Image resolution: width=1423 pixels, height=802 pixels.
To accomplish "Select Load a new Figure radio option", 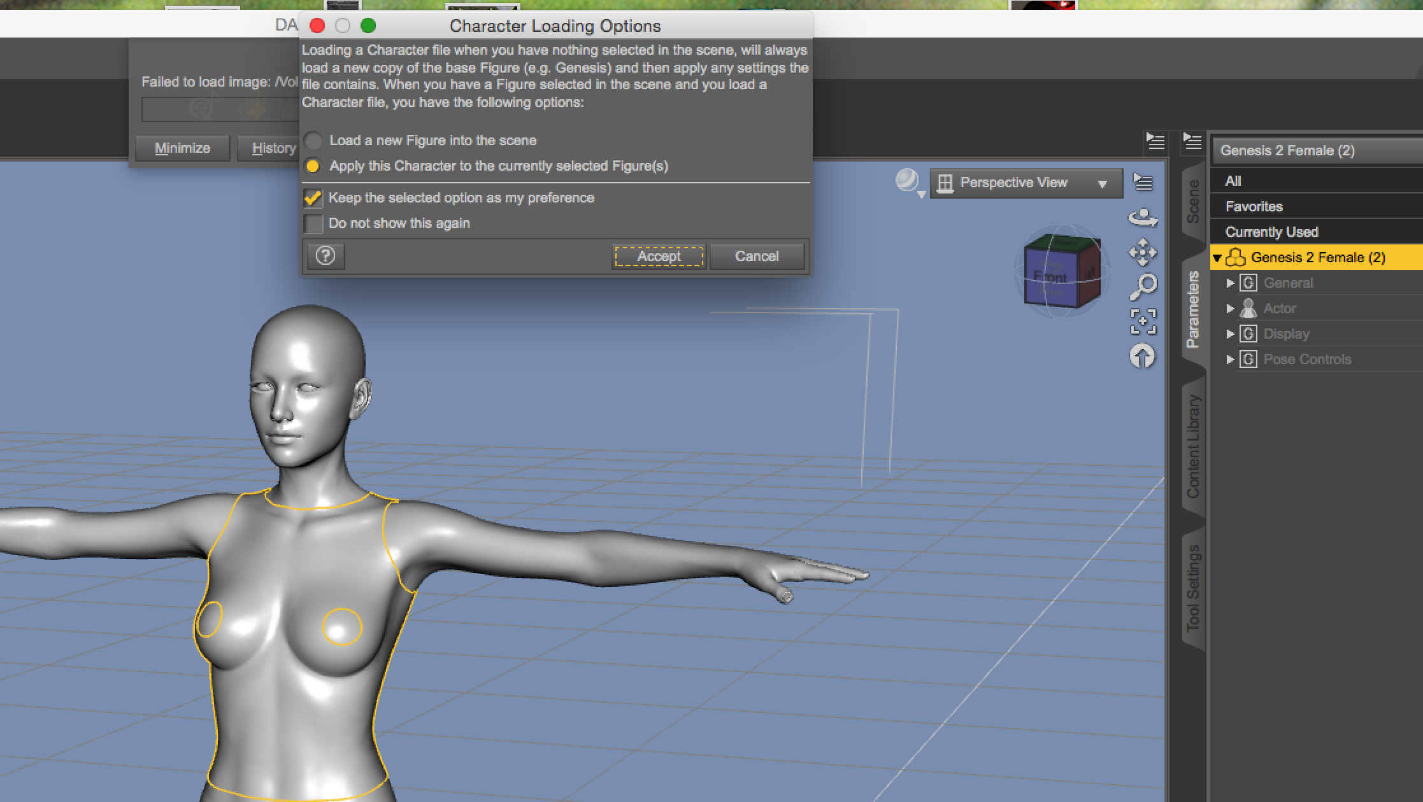I will [313, 141].
